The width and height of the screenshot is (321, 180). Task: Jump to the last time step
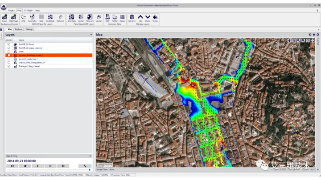[63, 166]
